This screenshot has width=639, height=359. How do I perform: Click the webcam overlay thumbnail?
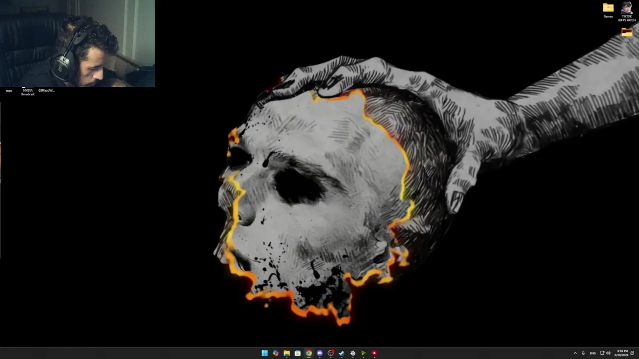[x=77, y=43]
